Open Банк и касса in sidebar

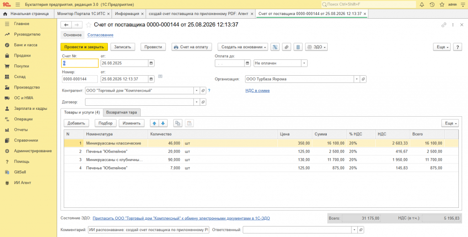click(26, 45)
